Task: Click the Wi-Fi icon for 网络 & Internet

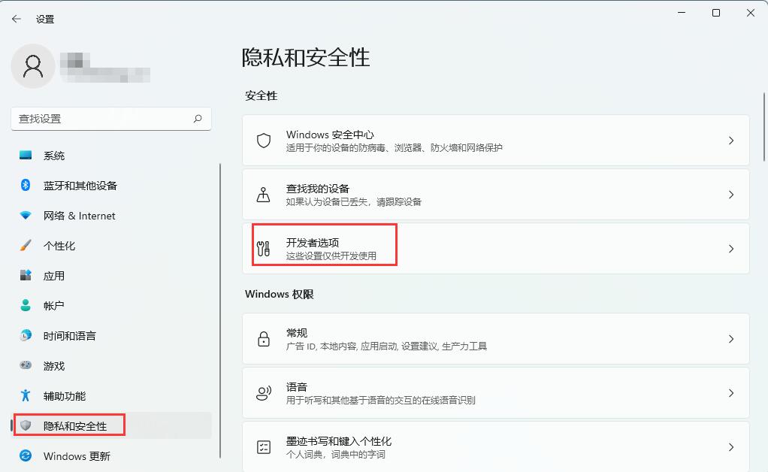Action: click(x=26, y=216)
